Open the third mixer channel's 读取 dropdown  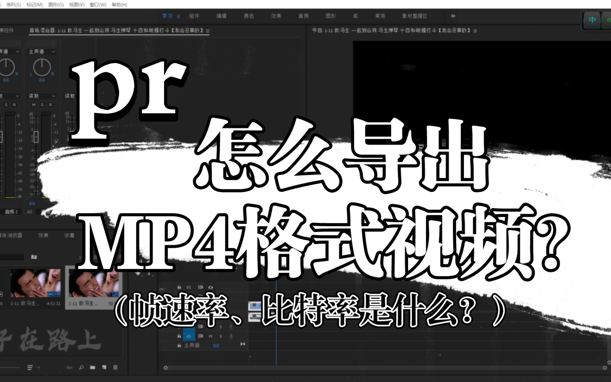[x=70, y=96]
